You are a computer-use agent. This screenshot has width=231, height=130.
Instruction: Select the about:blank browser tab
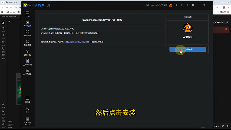click(x=12, y=2)
